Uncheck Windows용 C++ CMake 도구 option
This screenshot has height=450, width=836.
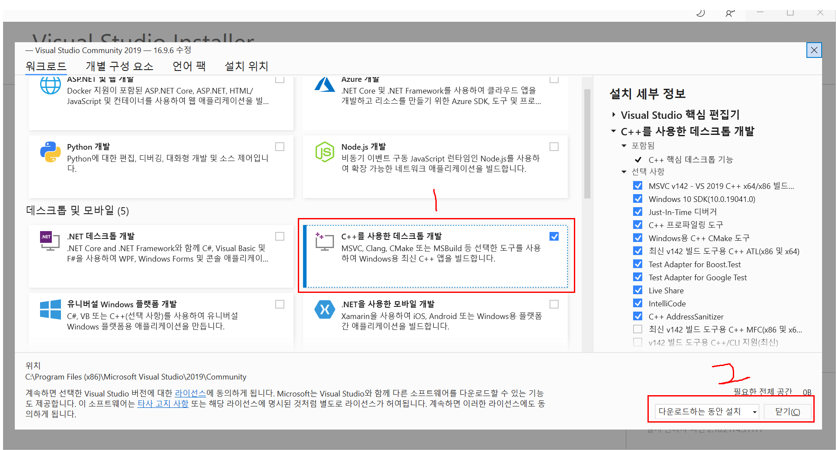tap(638, 238)
